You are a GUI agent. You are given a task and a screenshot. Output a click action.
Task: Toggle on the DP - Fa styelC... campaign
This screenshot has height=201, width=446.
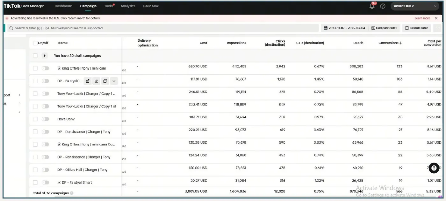[x=46, y=81]
